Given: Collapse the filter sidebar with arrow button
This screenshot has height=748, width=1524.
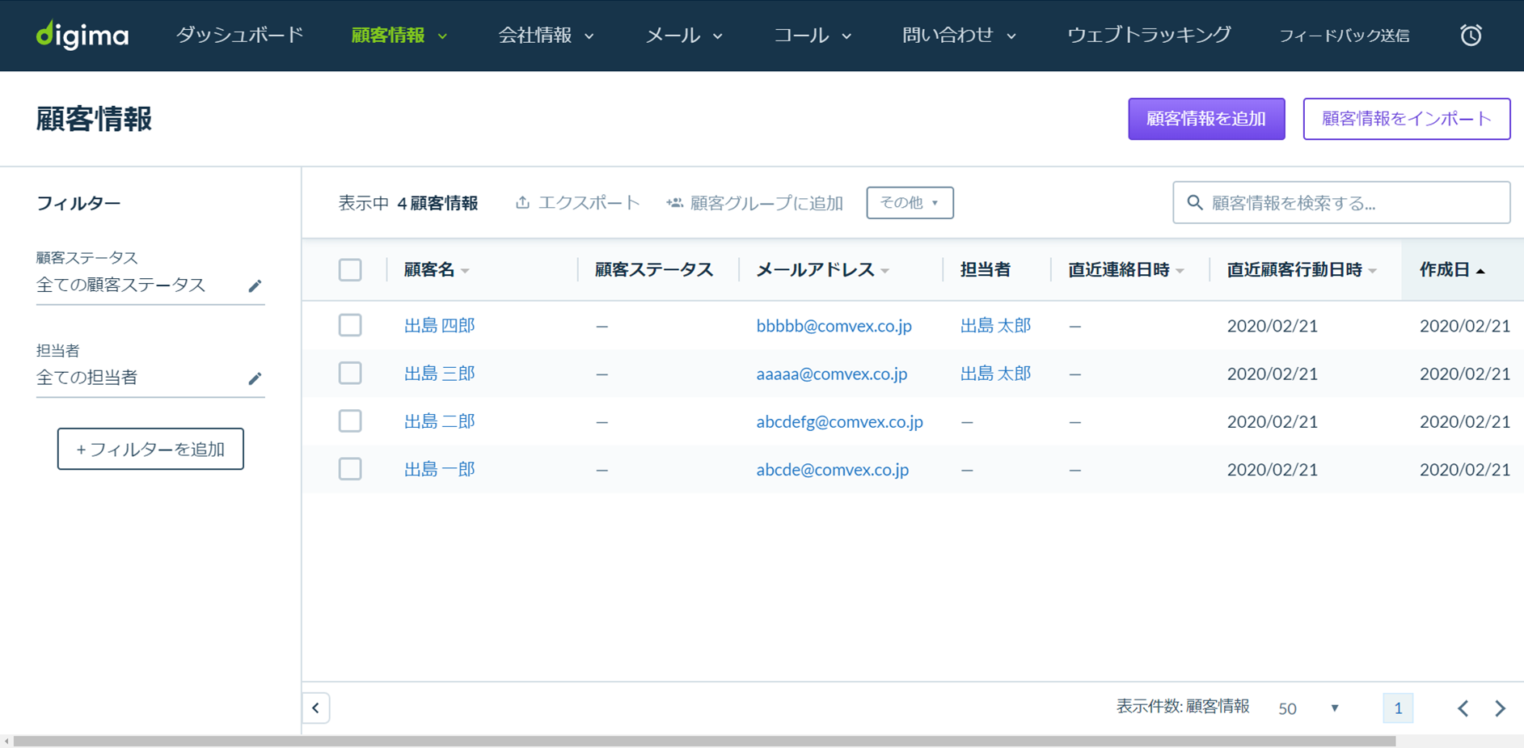Looking at the screenshot, I should (x=316, y=708).
